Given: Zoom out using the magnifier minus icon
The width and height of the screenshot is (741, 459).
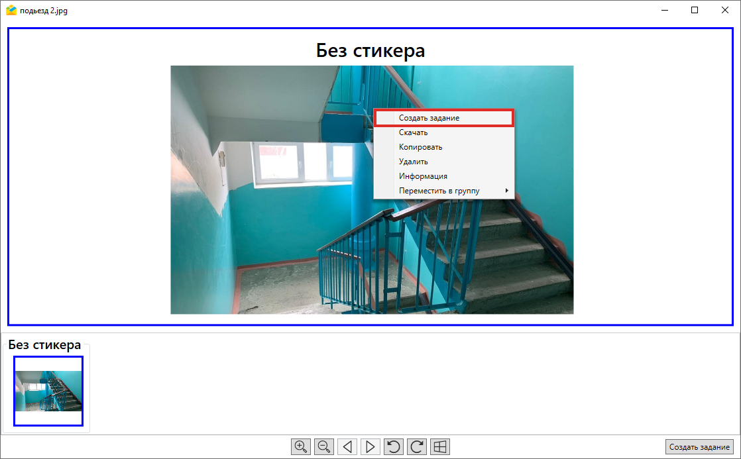Looking at the screenshot, I should (324, 446).
